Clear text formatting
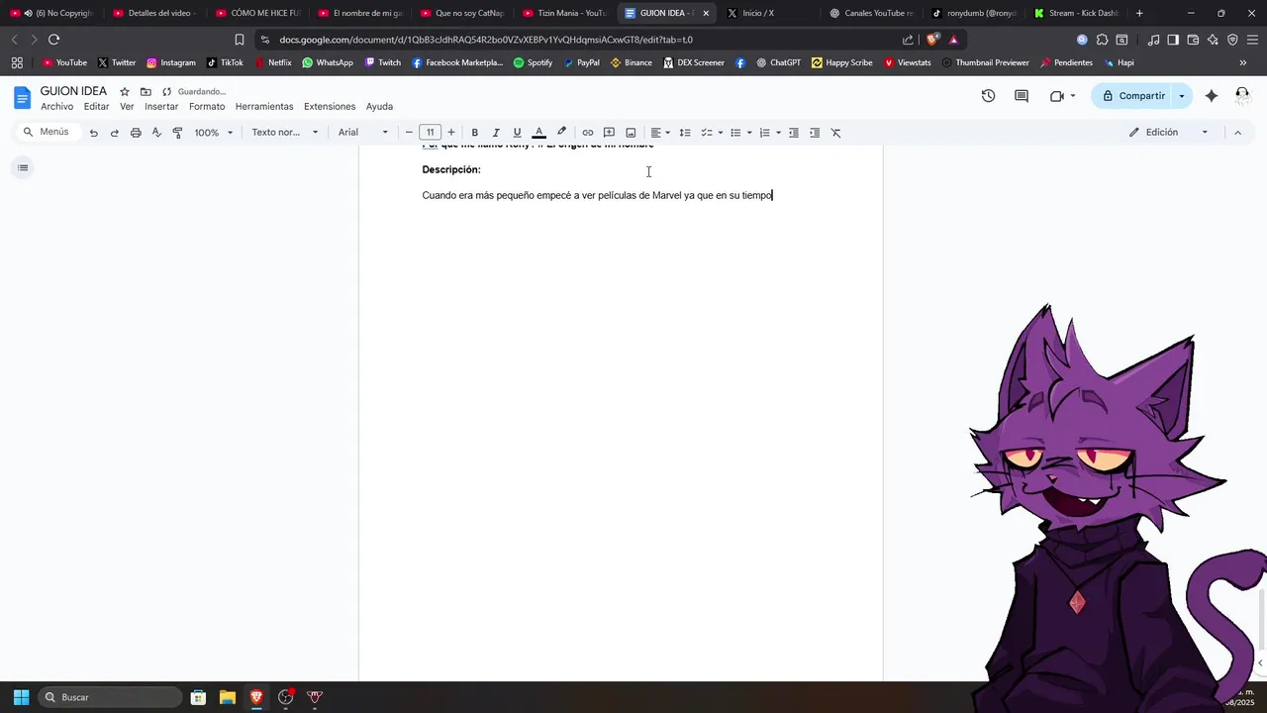The height and width of the screenshot is (713, 1267). point(835,133)
